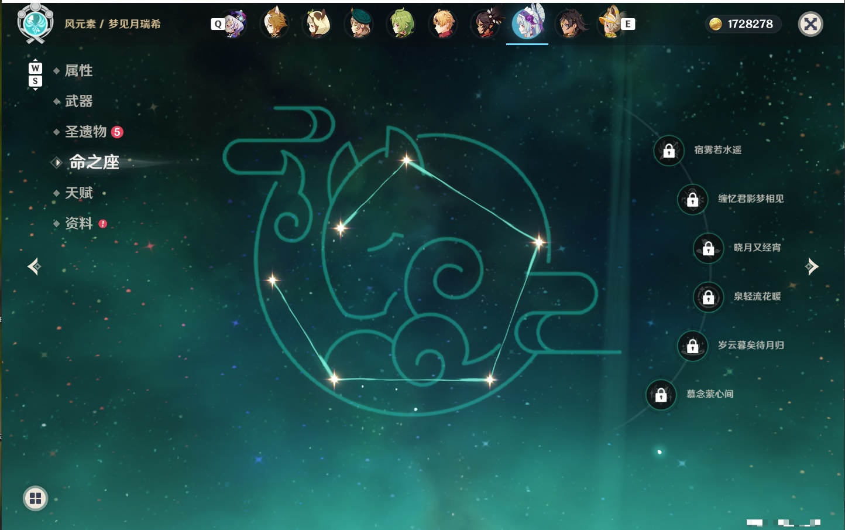
Task: Open the 武器 weapon tab
Action: click(78, 101)
